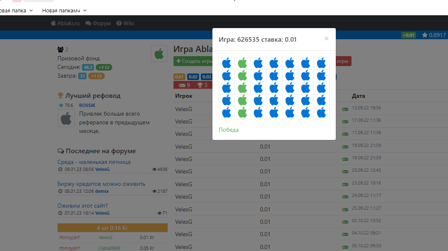
Task: Select the blue 0.03 stake badge
Action: click(207, 77)
